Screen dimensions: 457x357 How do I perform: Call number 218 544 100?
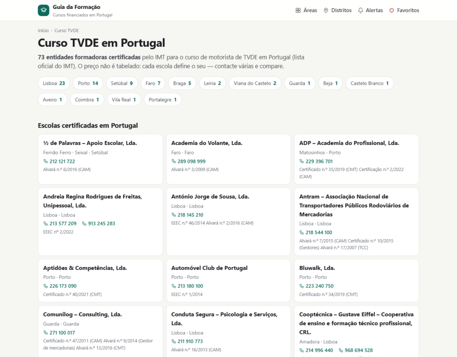tap(316, 232)
